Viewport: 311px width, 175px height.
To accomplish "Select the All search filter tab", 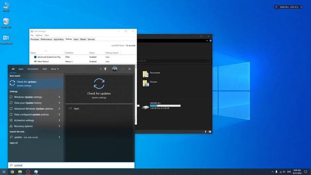I will tap(13, 69).
